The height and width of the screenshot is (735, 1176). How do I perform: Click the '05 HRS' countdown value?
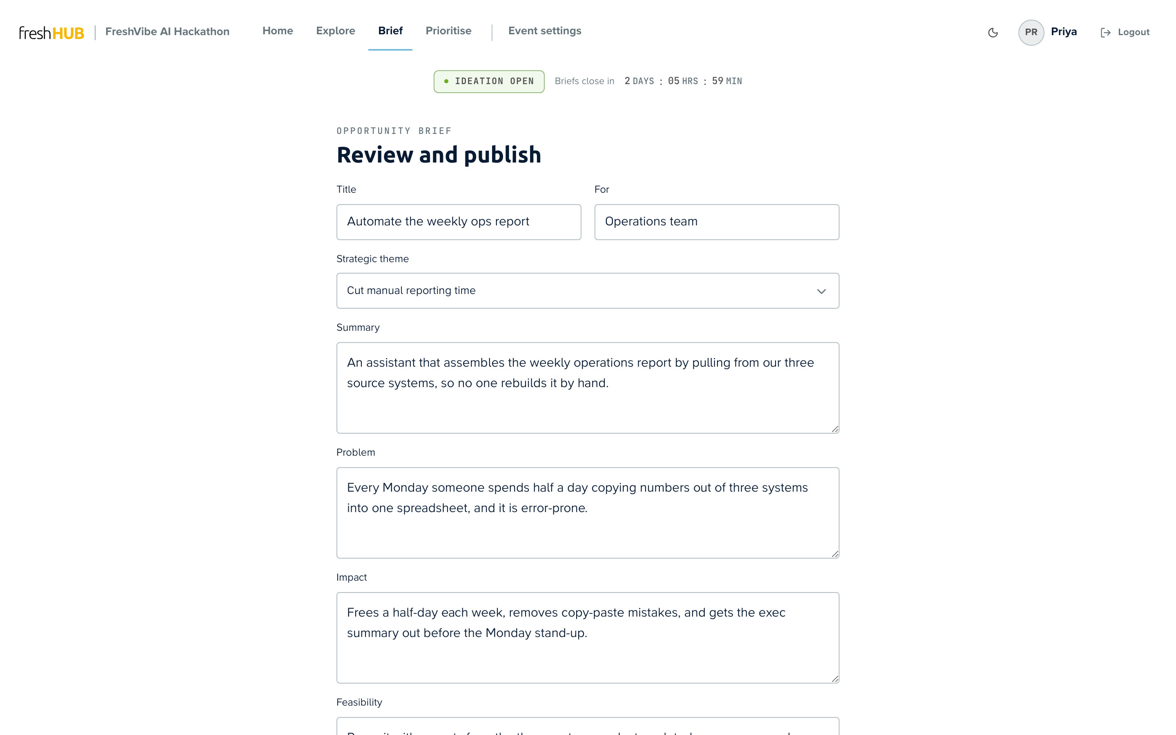click(x=683, y=81)
